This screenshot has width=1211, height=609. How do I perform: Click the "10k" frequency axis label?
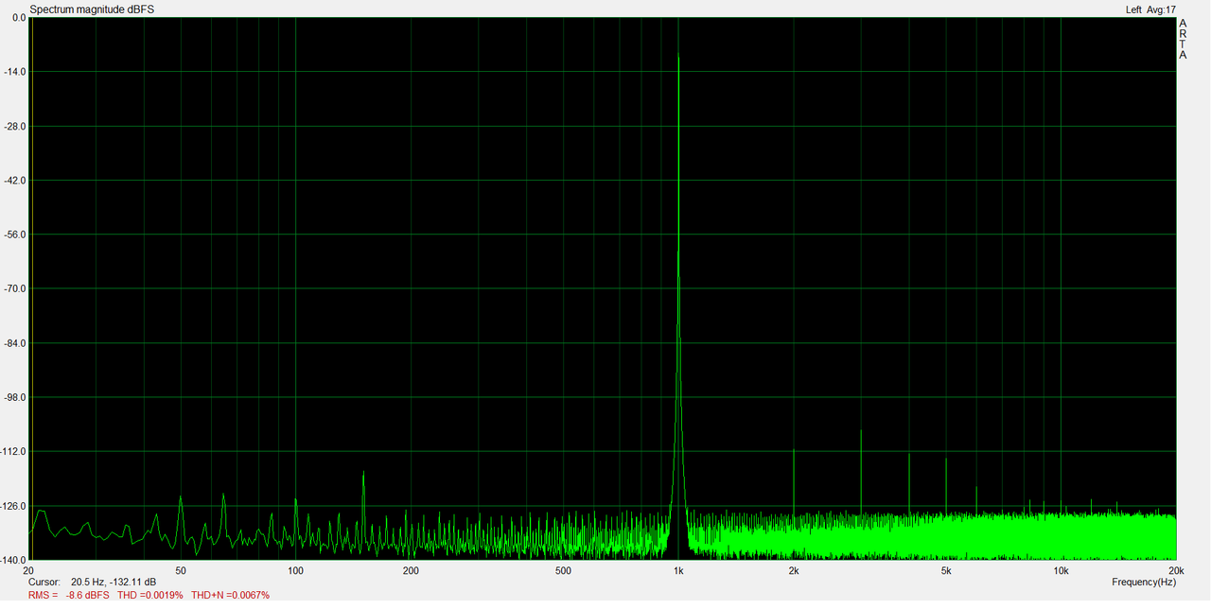(x=1062, y=571)
